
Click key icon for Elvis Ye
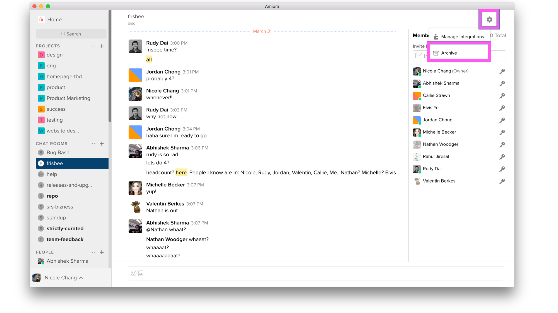[x=502, y=108]
